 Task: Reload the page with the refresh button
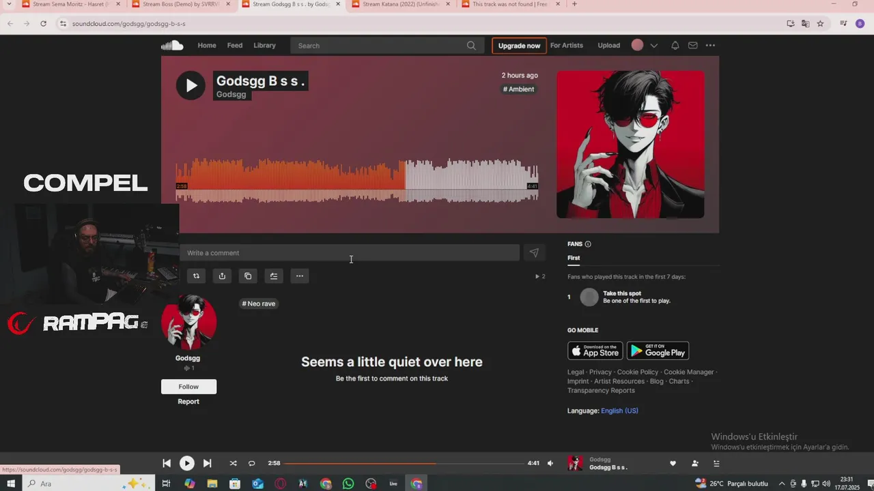pos(43,23)
